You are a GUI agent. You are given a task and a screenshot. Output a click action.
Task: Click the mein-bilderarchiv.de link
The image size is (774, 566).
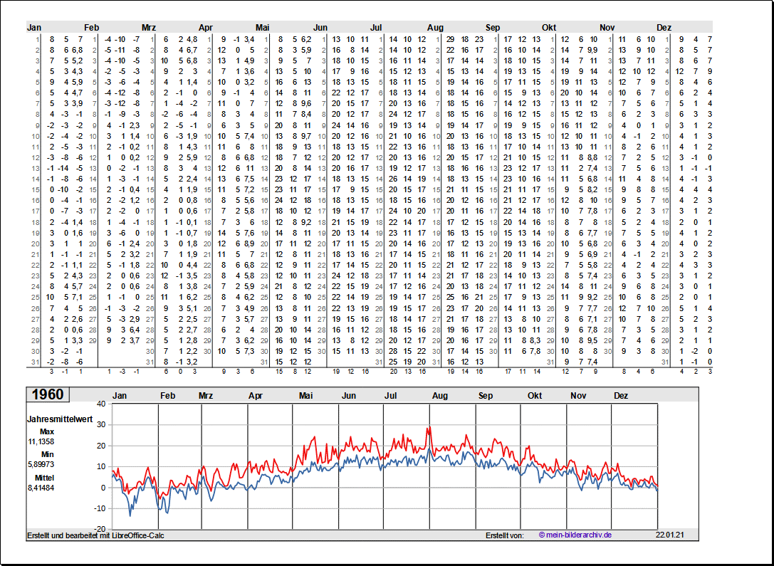point(575,535)
